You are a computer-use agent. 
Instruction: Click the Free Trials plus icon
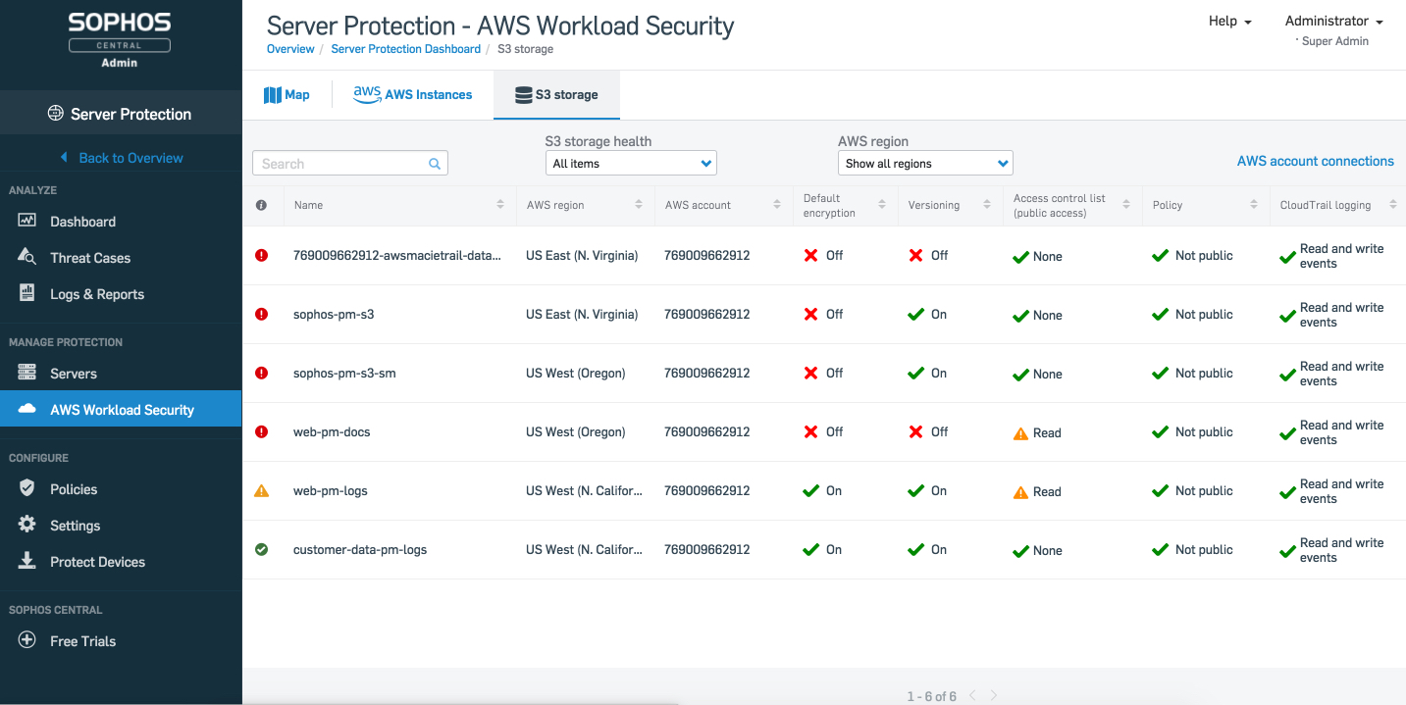(x=27, y=640)
